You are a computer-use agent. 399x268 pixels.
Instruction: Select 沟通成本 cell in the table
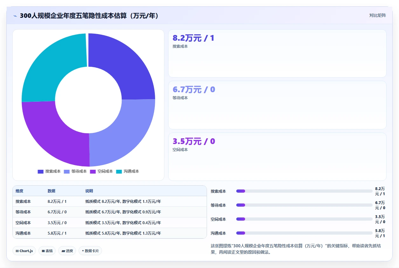pos(23,233)
